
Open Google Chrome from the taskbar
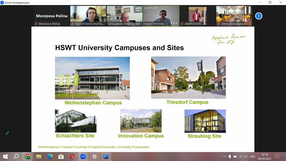(x=27, y=157)
